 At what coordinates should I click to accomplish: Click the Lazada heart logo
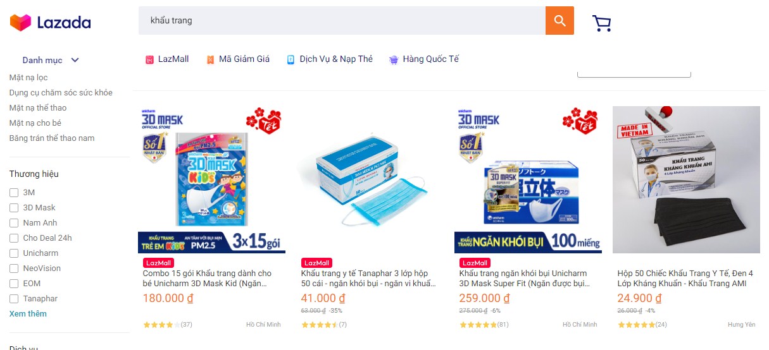pos(20,23)
